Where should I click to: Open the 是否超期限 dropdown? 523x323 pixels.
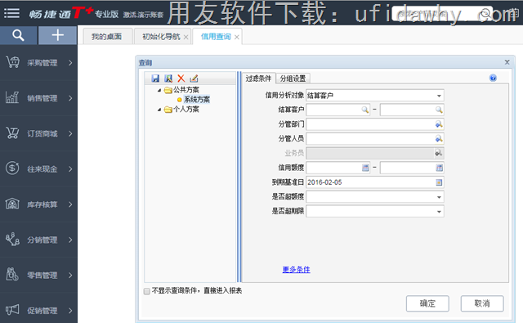point(439,212)
